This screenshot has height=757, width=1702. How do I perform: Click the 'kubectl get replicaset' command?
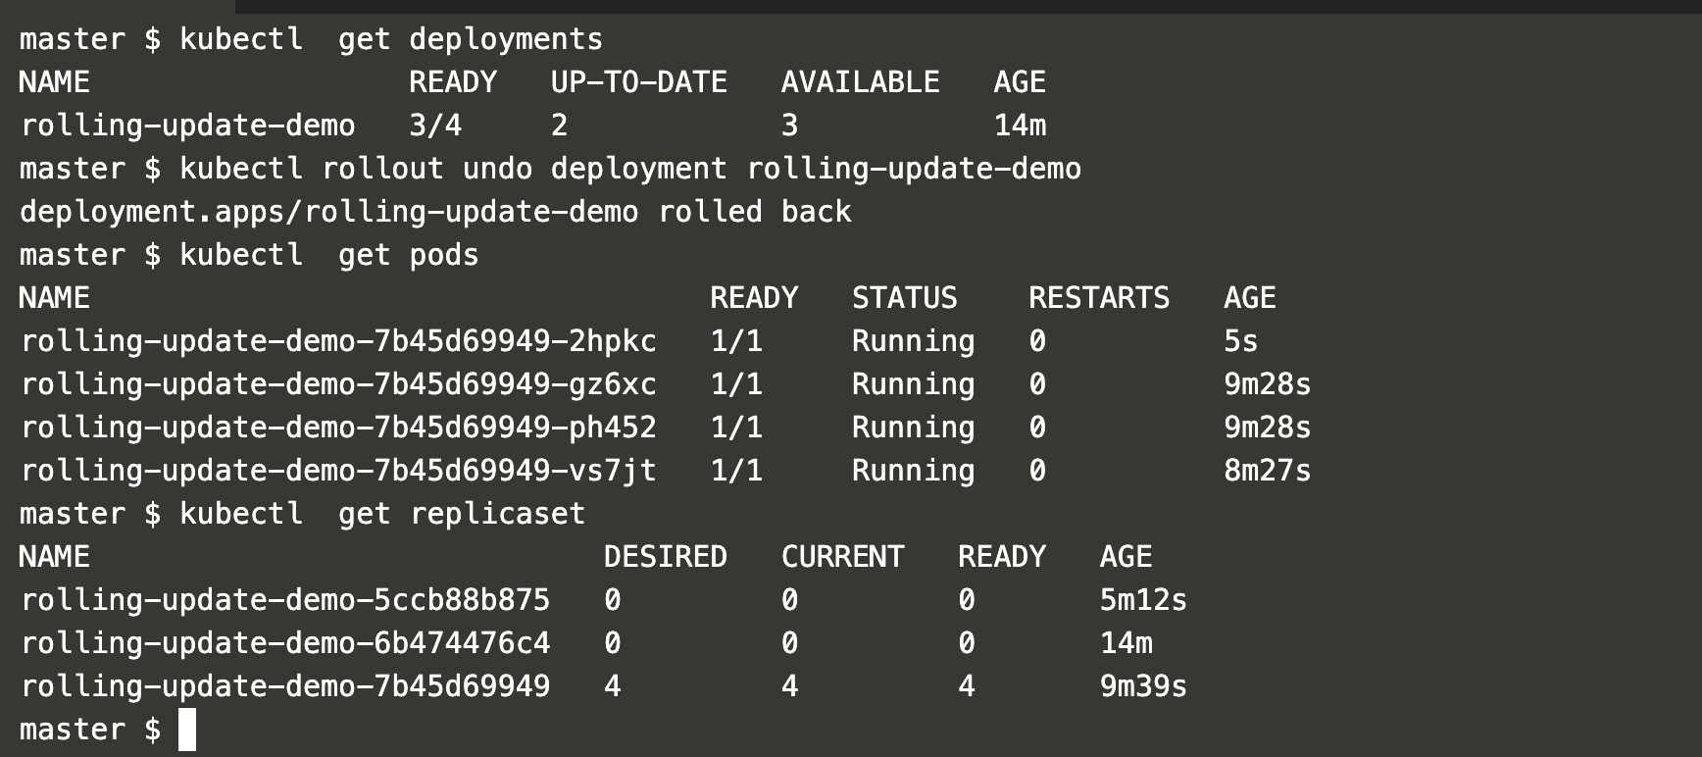click(382, 514)
